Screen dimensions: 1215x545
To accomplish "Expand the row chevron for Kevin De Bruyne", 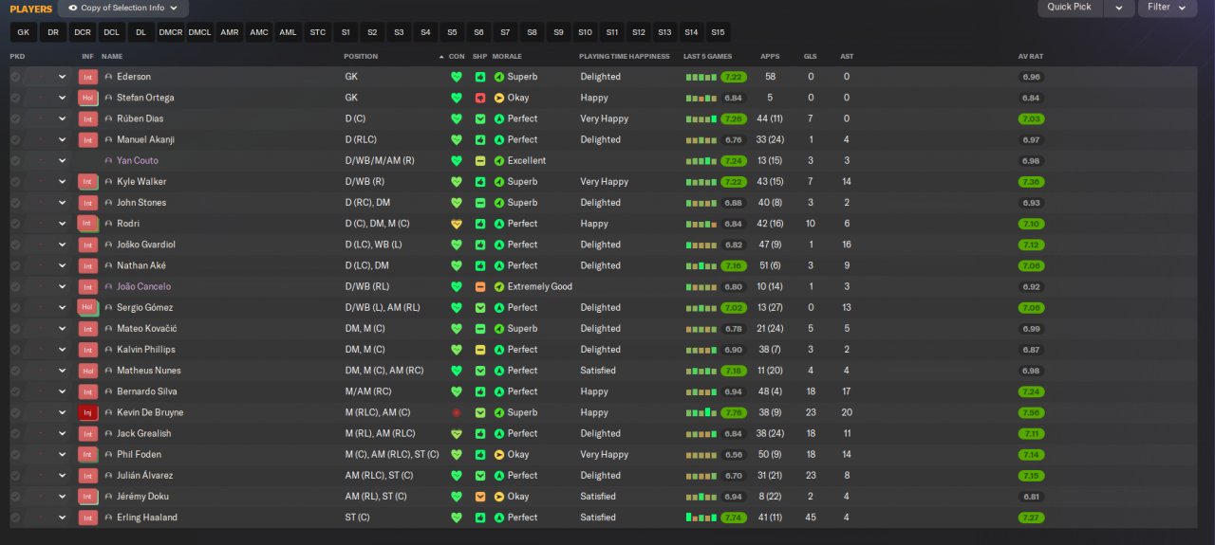I will [x=63, y=412].
